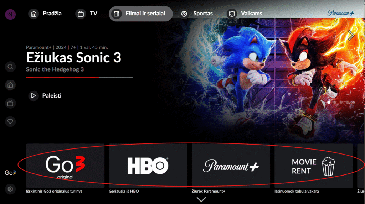This screenshot has height=204, width=365.
Task: Click the Paramount+ logo in top corner
Action: pos(340,13)
